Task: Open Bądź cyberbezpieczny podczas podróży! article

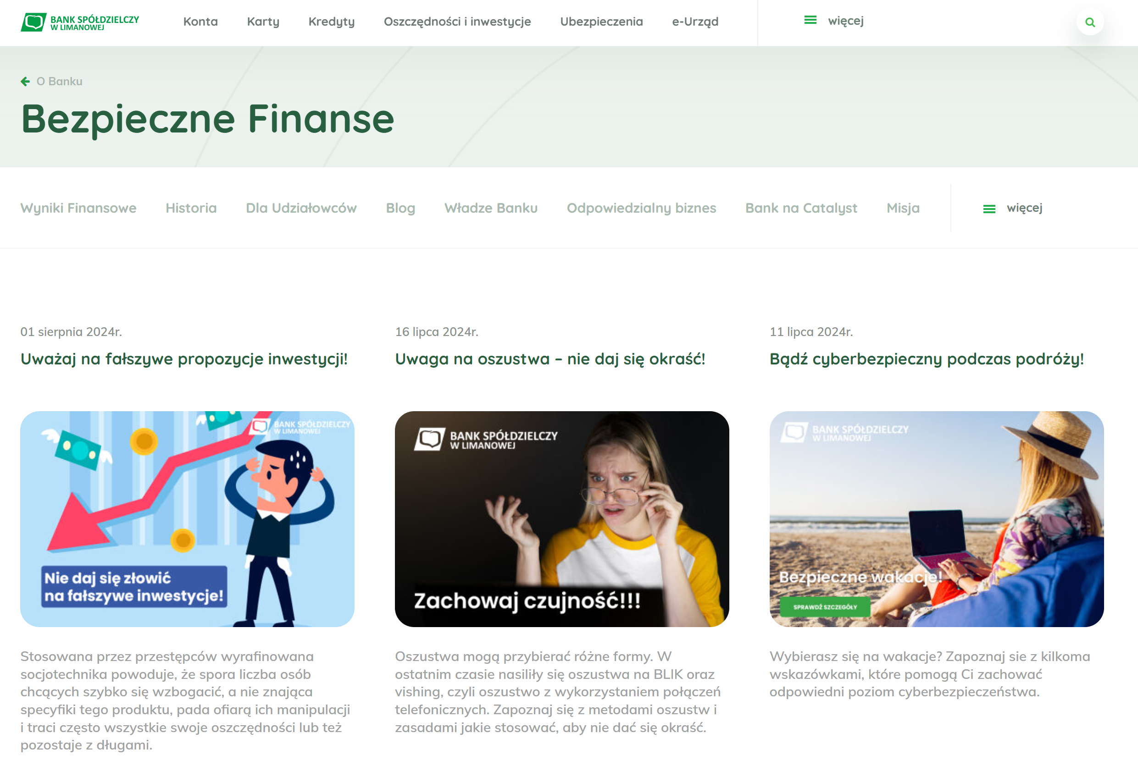Action: coord(927,359)
